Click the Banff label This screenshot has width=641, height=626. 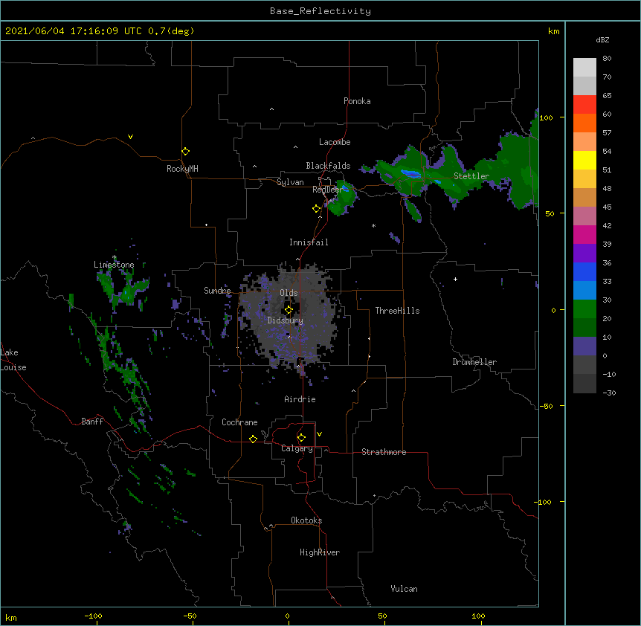pyautogui.click(x=92, y=422)
